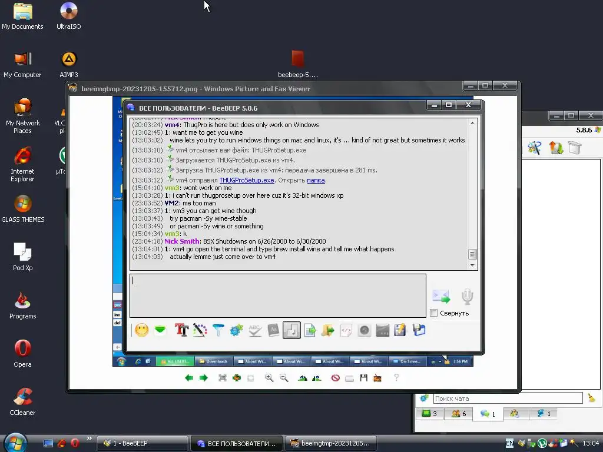The width and height of the screenshot is (603, 452).
Task: Open the blue flag tab showing 1
Action: pos(544,414)
